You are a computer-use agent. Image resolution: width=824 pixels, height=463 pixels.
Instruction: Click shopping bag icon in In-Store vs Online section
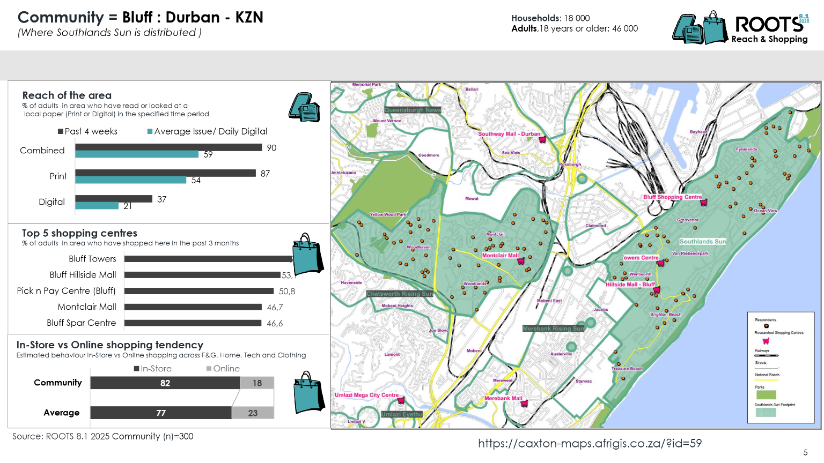click(x=309, y=392)
